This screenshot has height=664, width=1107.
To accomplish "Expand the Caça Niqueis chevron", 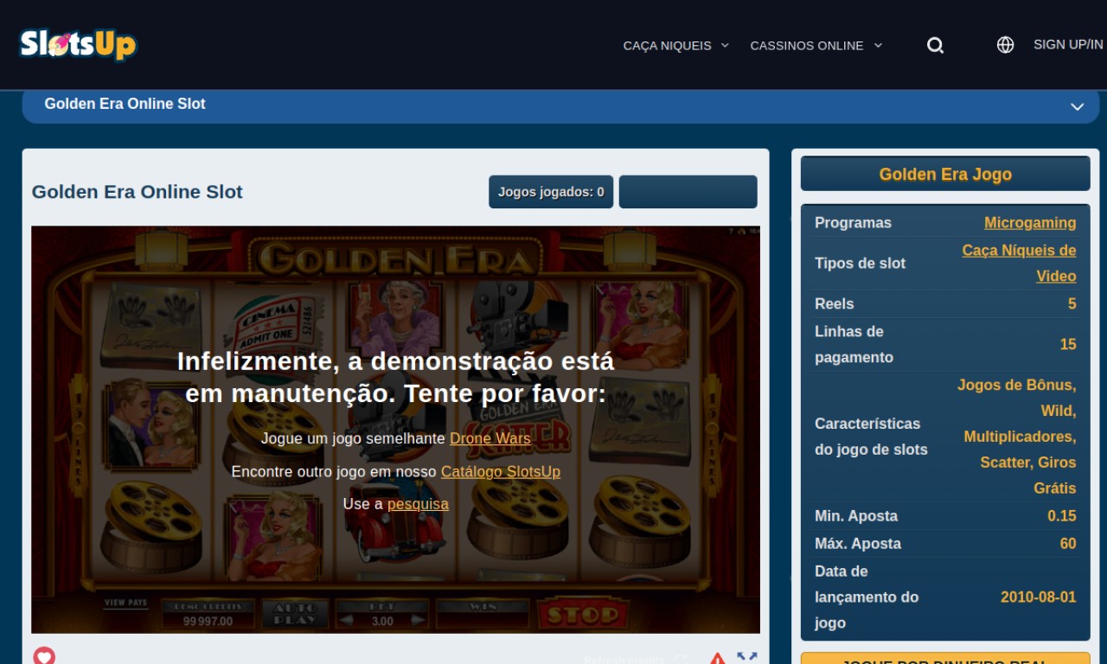I will click(725, 45).
